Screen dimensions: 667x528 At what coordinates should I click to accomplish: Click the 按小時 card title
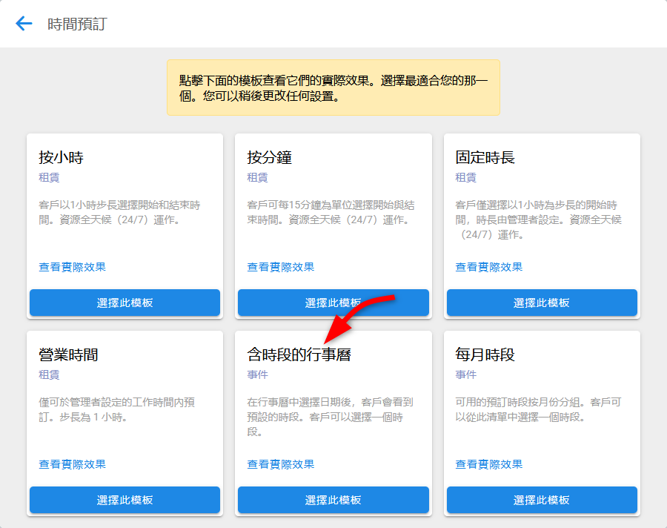click(61, 157)
